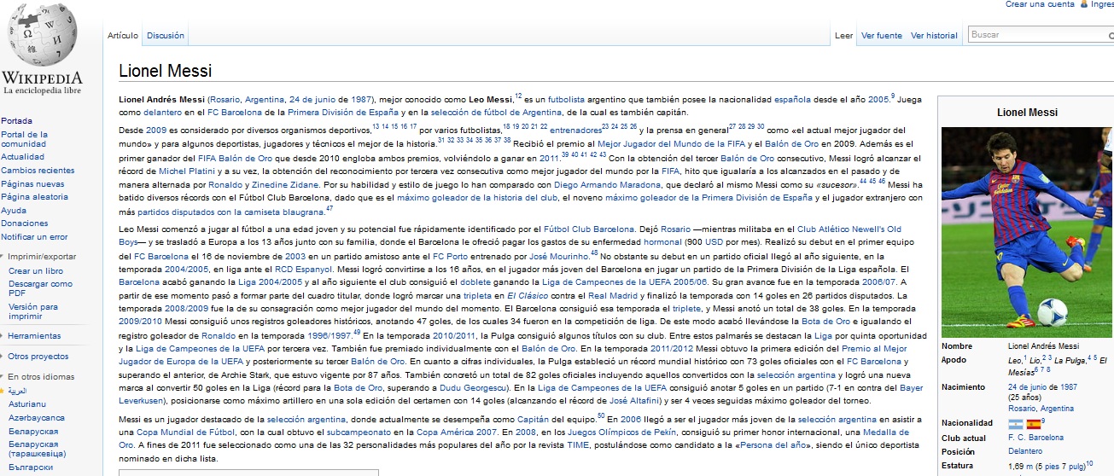Screen dimensions: 1114x476
Task: Go to Página aleatoria in the sidebar
Action: (x=34, y=196)
